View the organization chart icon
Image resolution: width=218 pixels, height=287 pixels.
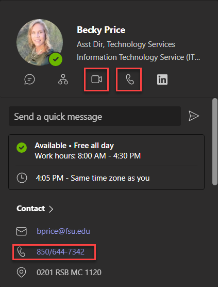click(63, 79)
